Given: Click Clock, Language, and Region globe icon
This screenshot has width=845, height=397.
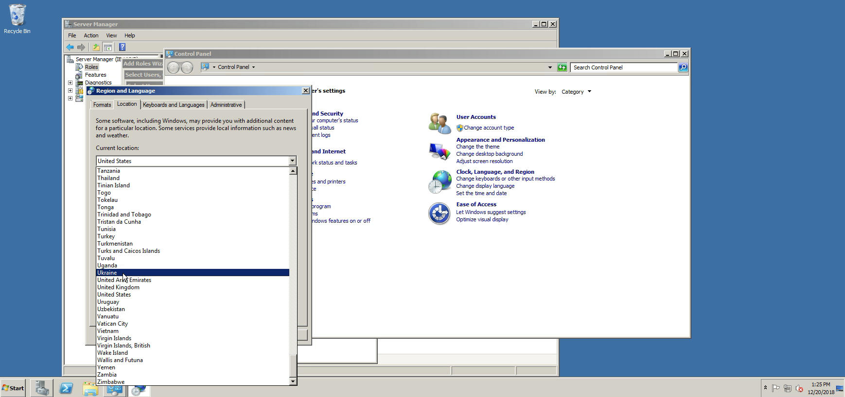Looking at the screenshot, I should click(440, 182).
